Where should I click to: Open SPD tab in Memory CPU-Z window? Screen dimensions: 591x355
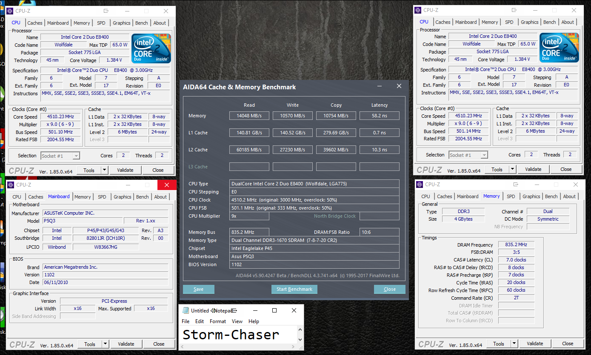[511, 196]
